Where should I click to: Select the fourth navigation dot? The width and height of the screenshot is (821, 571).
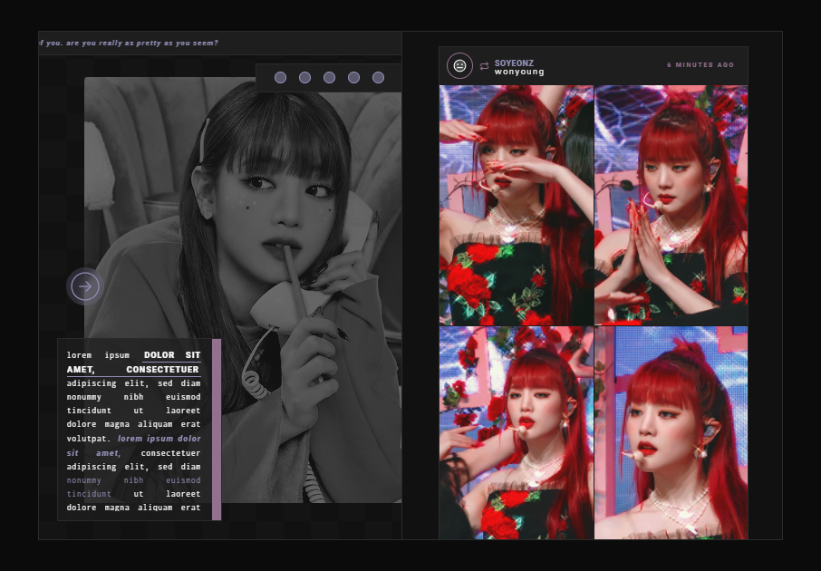pos(353,78)
